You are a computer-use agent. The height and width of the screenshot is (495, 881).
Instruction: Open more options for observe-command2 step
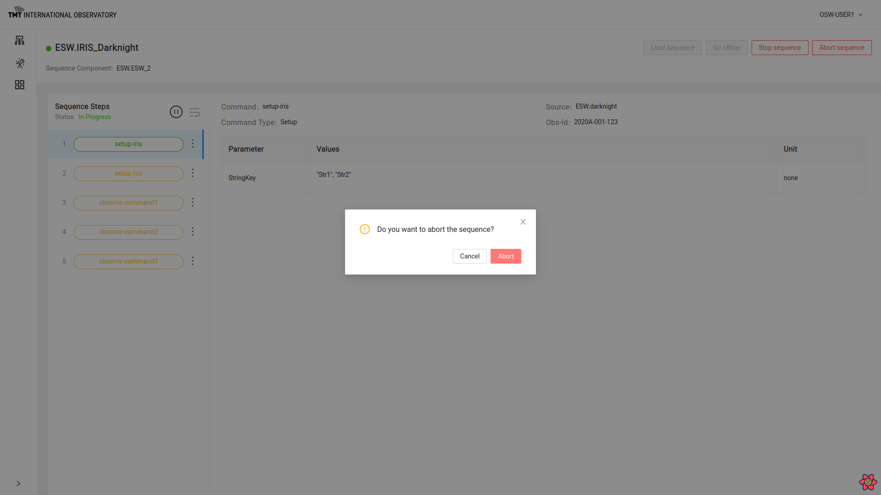coord(193,232)
